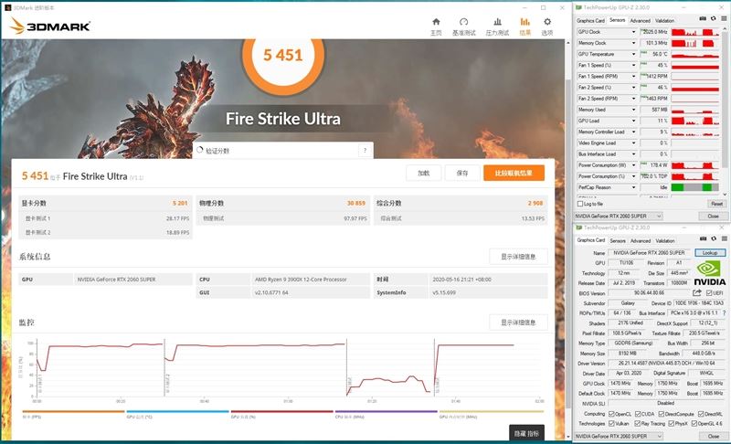Viewport: 731px width, 444px height.
Task: Switch to Advanced tab in lower GPU-Z window
Action: (641, 241)
